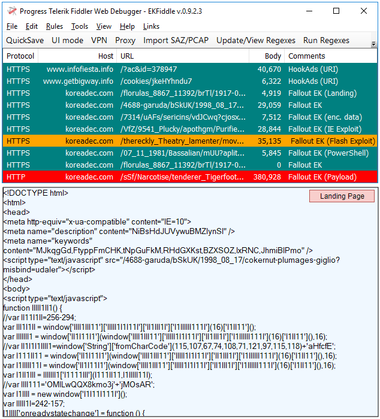The height and width of the screenshot is (419, 380).
Task: Sort by the Body column header
Action: [267, 56]
